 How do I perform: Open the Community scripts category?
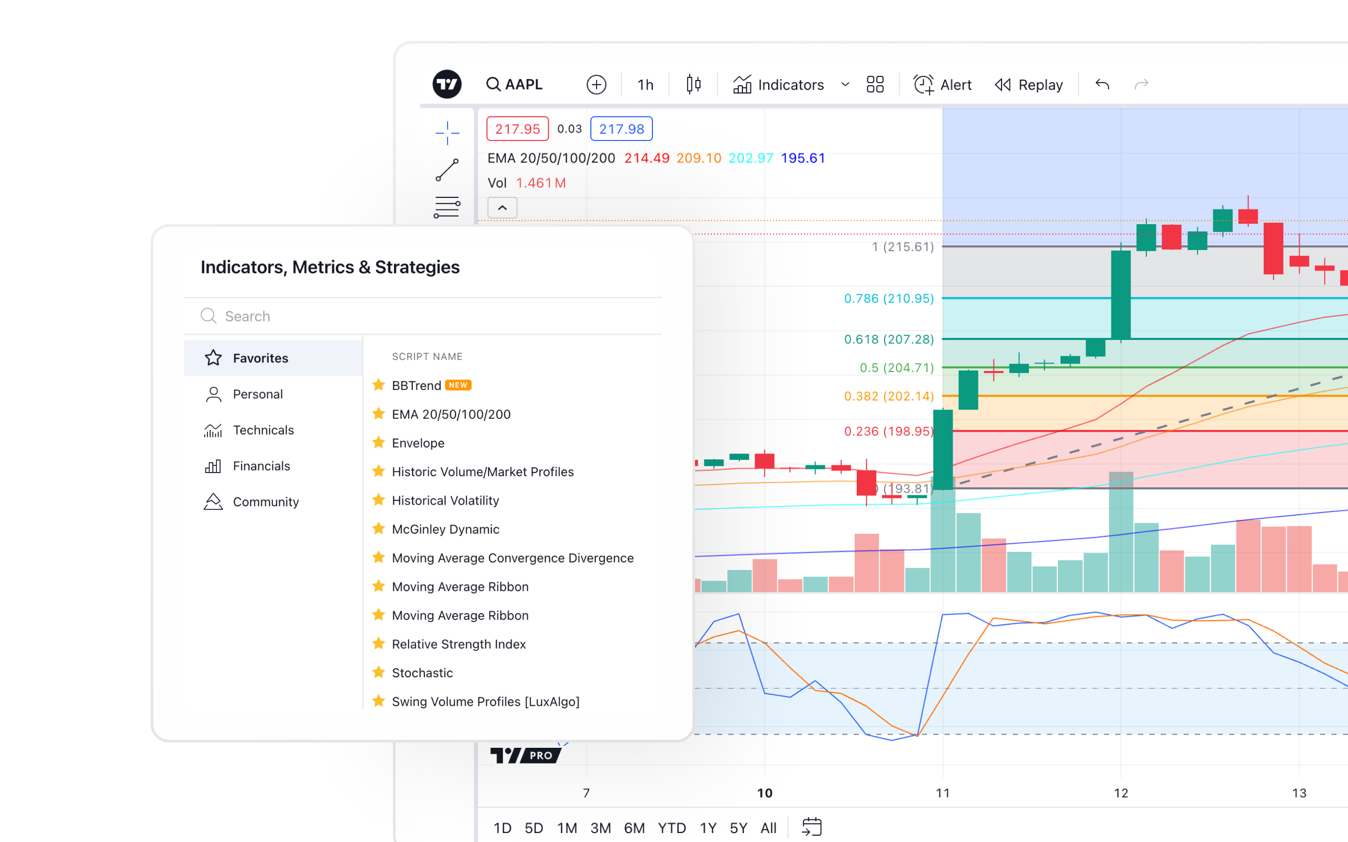pos(265,502)
